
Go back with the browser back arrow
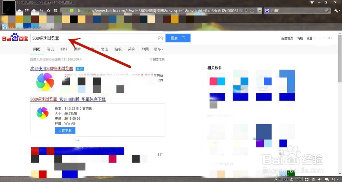pos(19,11)
